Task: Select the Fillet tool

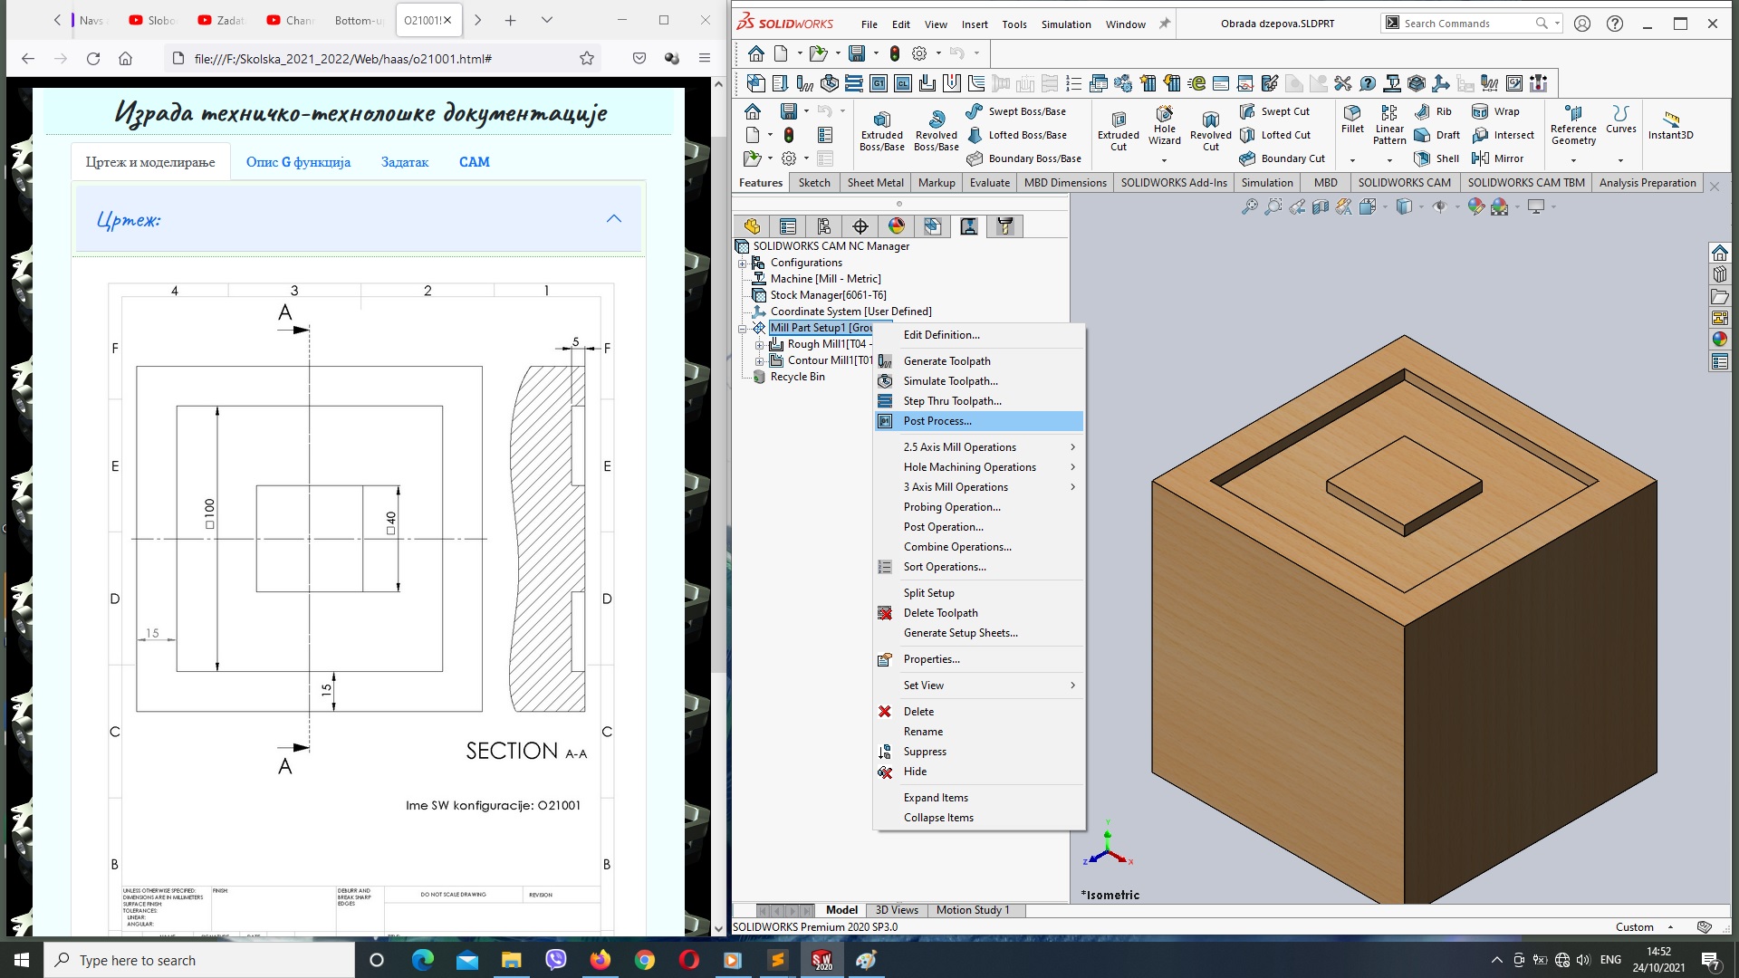Action: 1352,119
